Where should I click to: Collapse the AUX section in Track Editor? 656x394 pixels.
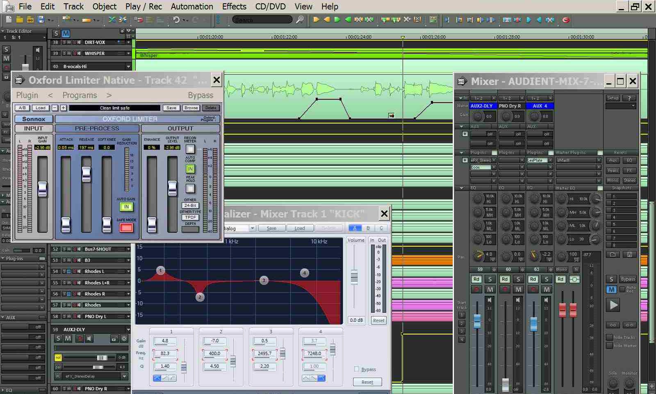pos(3,317)
